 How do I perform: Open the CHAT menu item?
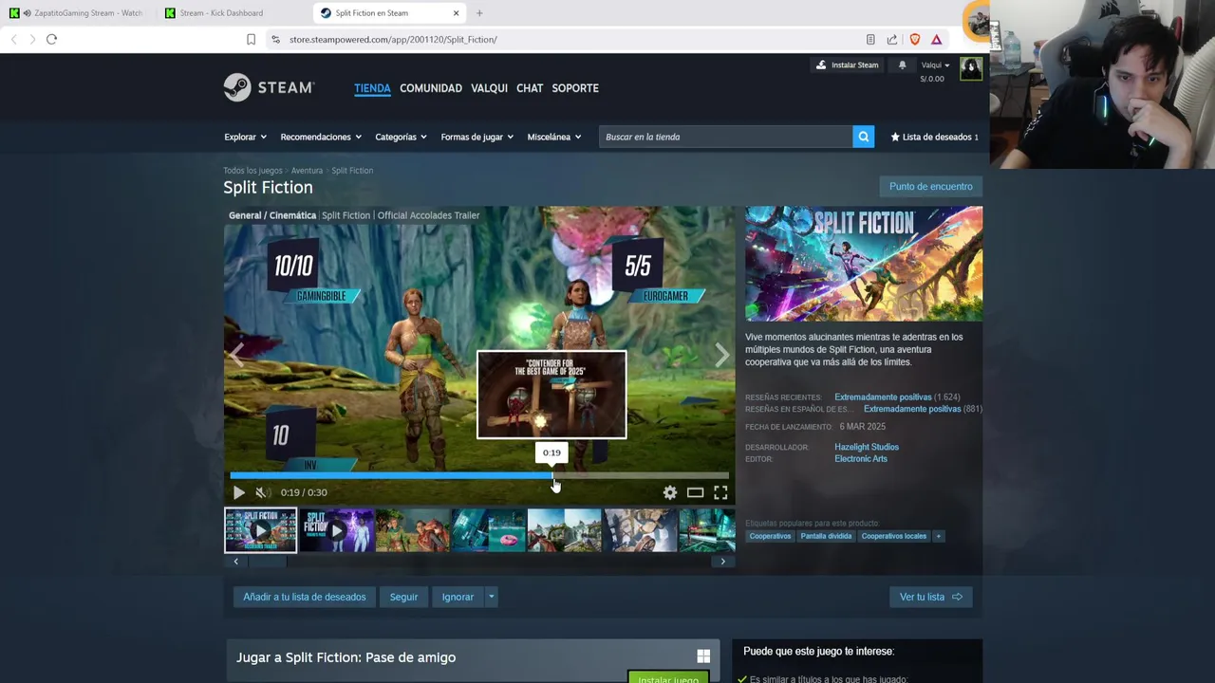tap(530, 88)
